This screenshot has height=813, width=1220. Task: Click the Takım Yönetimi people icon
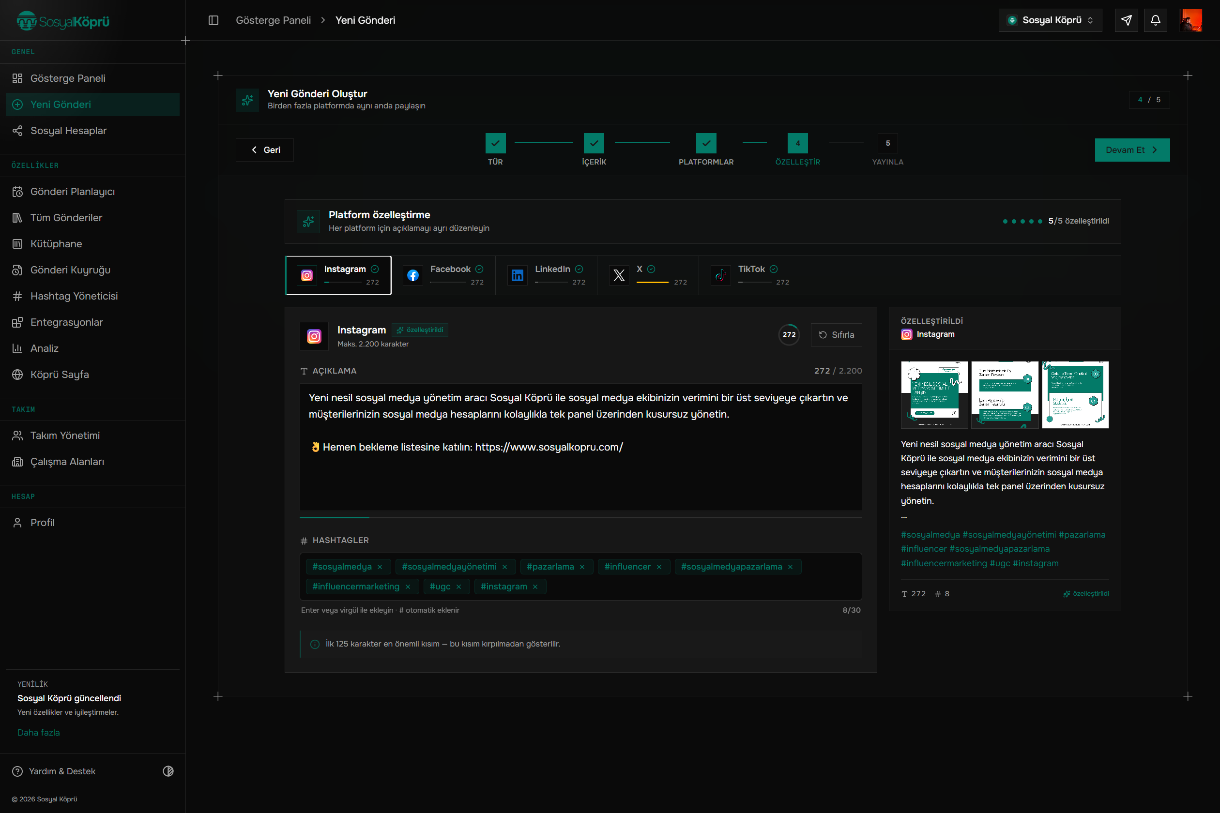pos(17,436)
